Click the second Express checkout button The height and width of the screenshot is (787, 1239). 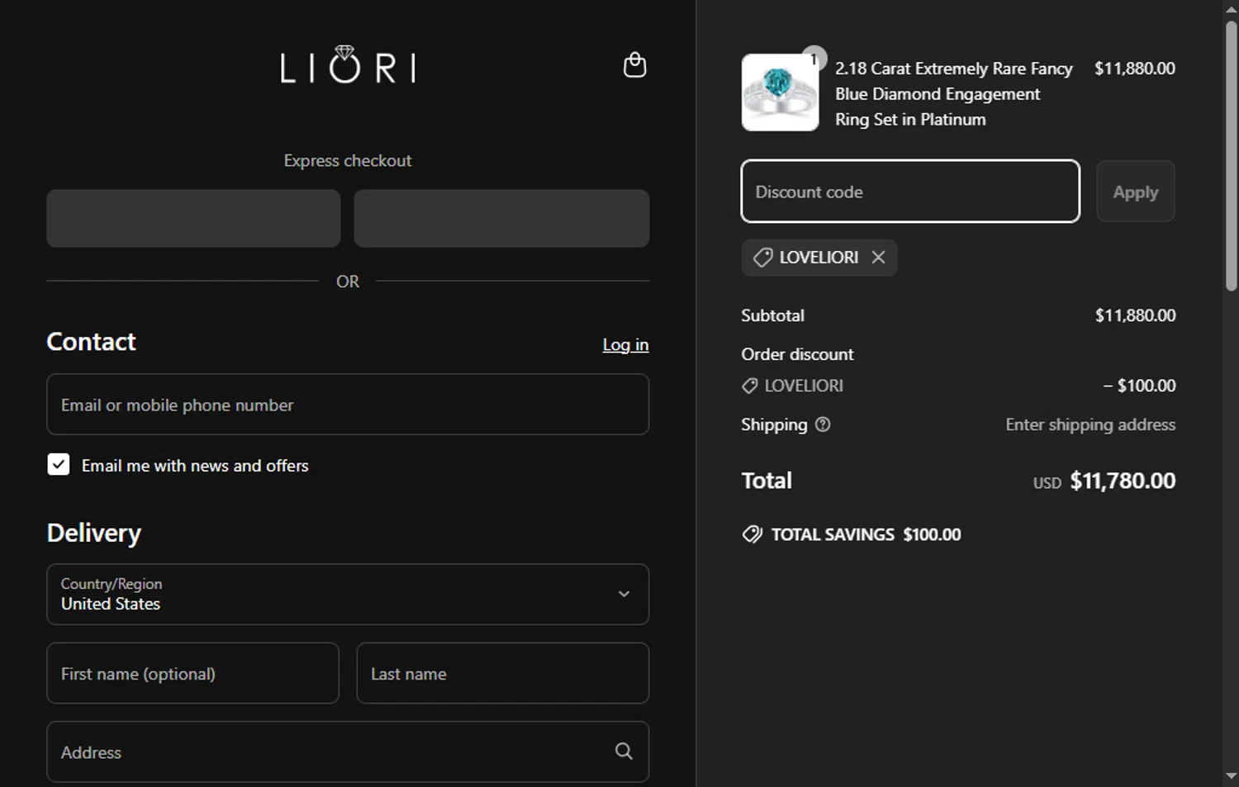tap(501, 219)
